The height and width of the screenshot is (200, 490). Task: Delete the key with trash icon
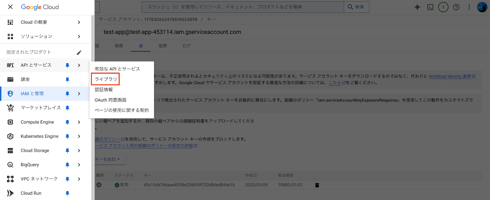[317, 185]
